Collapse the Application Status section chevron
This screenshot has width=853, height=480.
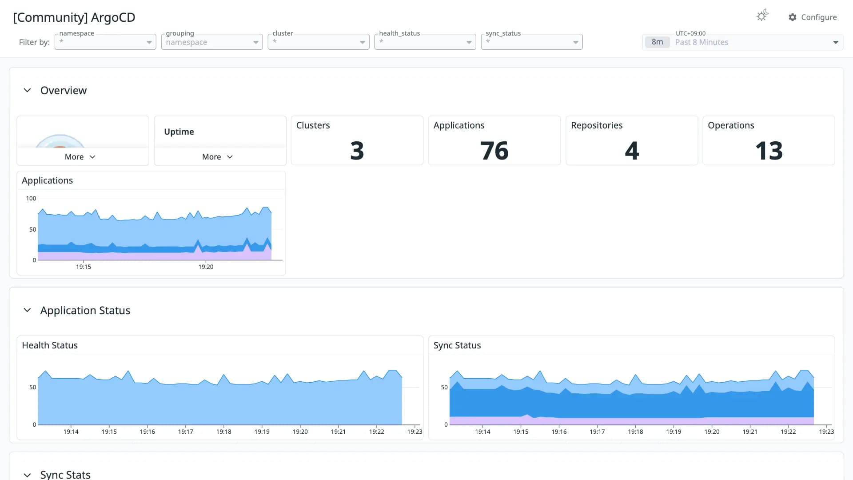[x=27, y=310]
